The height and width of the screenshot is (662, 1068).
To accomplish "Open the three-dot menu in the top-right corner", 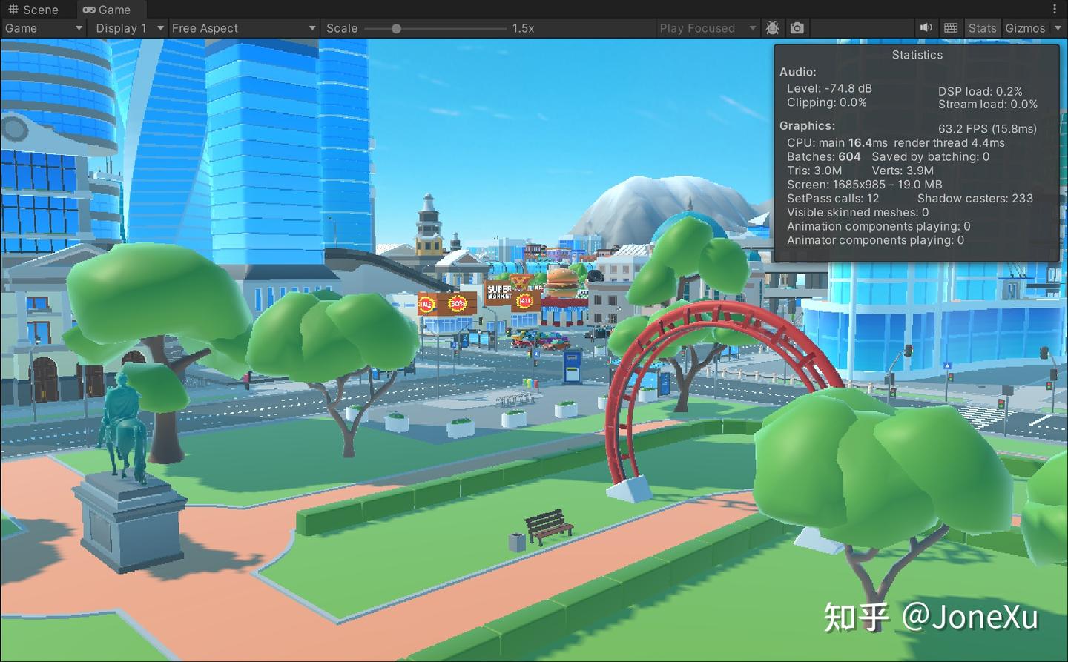I will 1056,7.
